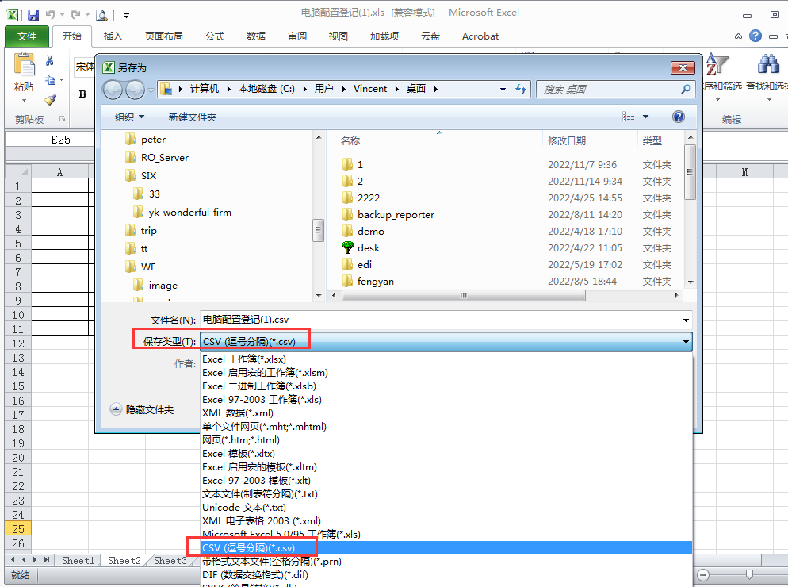Click the dialog Help icon in toolbar
Image resolution: width=788 pixels, height=587 pixels.
679,117
